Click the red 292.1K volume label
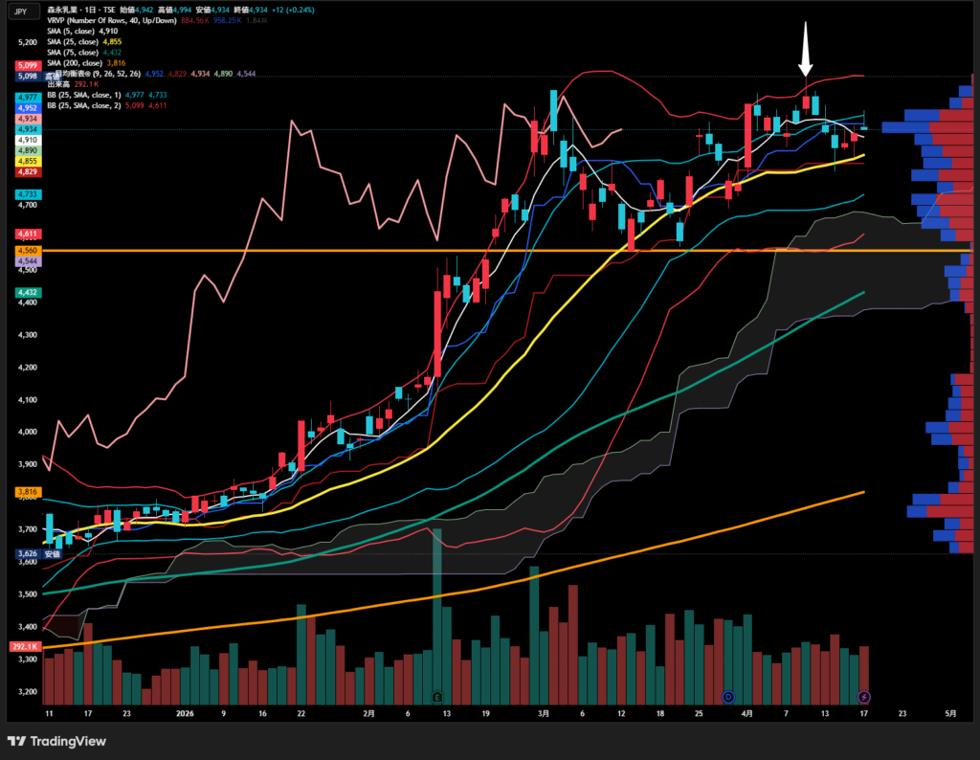 pos(24,647)
